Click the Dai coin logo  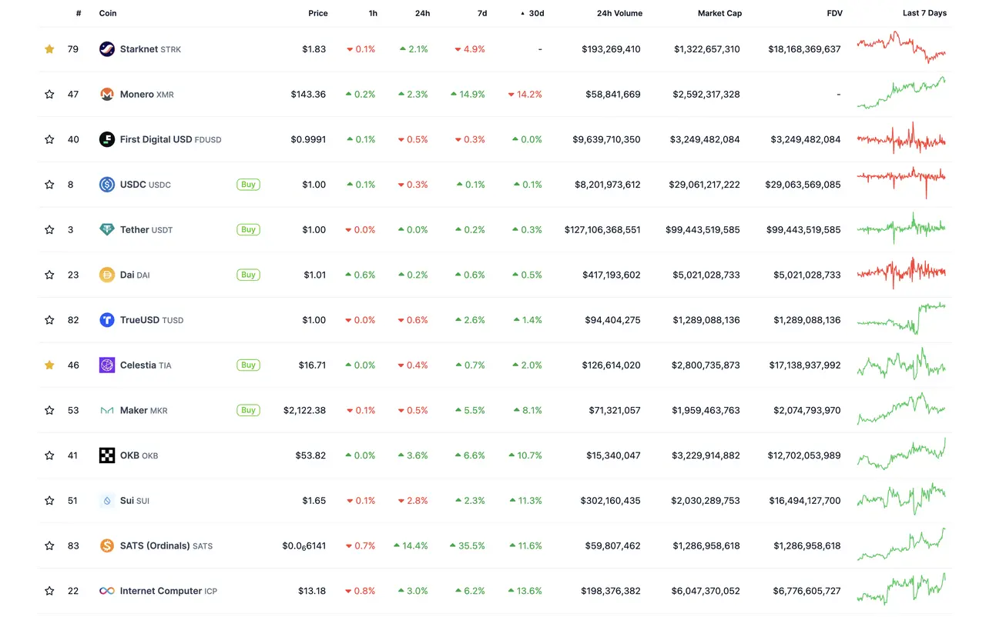coord(107,275)
